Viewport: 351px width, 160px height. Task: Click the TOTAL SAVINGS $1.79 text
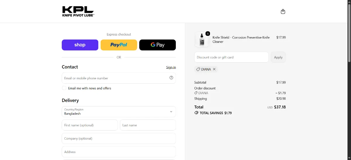216,113
